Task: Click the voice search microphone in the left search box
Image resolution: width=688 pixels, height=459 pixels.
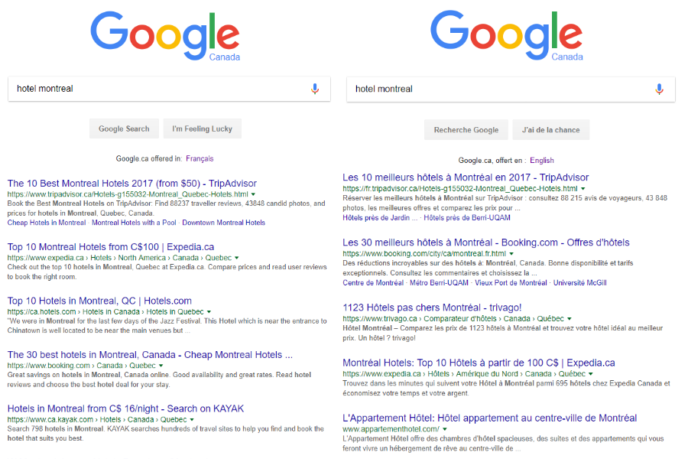Action: coord(315,89)
